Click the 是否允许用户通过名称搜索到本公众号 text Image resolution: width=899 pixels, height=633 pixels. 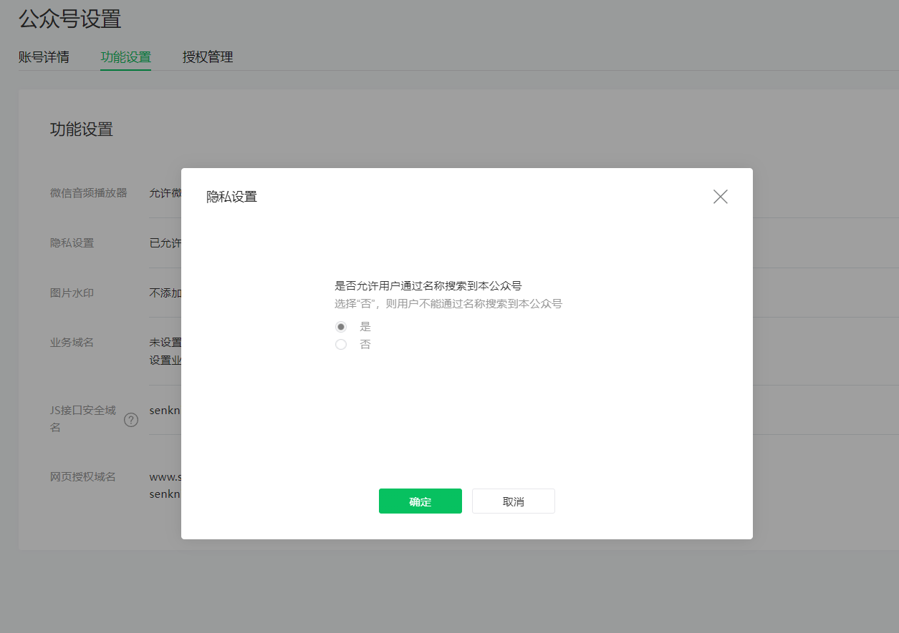tap(428, 285)
